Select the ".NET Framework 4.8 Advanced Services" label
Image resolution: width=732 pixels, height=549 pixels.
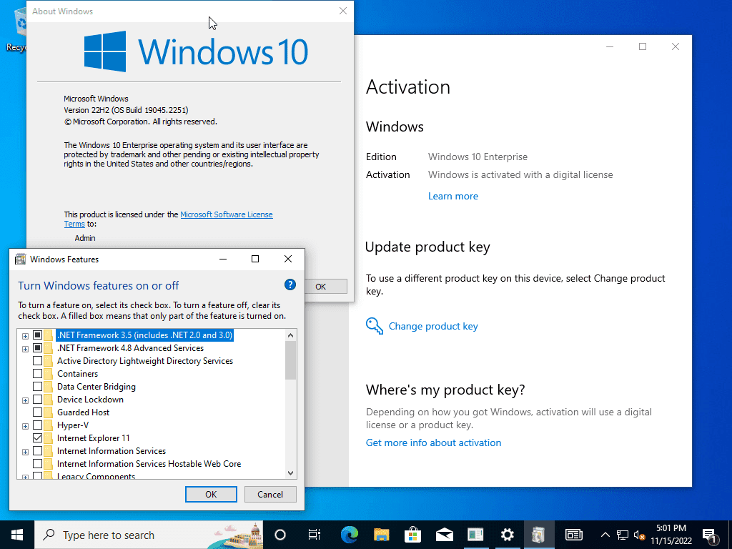pos(130,348)
